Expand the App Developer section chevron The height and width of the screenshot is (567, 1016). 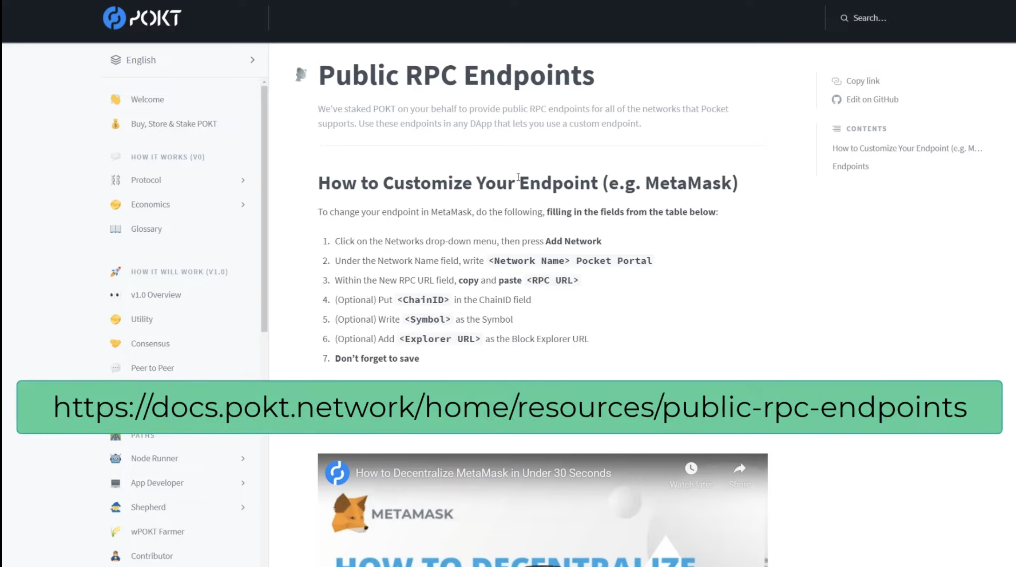coord(243,483)
